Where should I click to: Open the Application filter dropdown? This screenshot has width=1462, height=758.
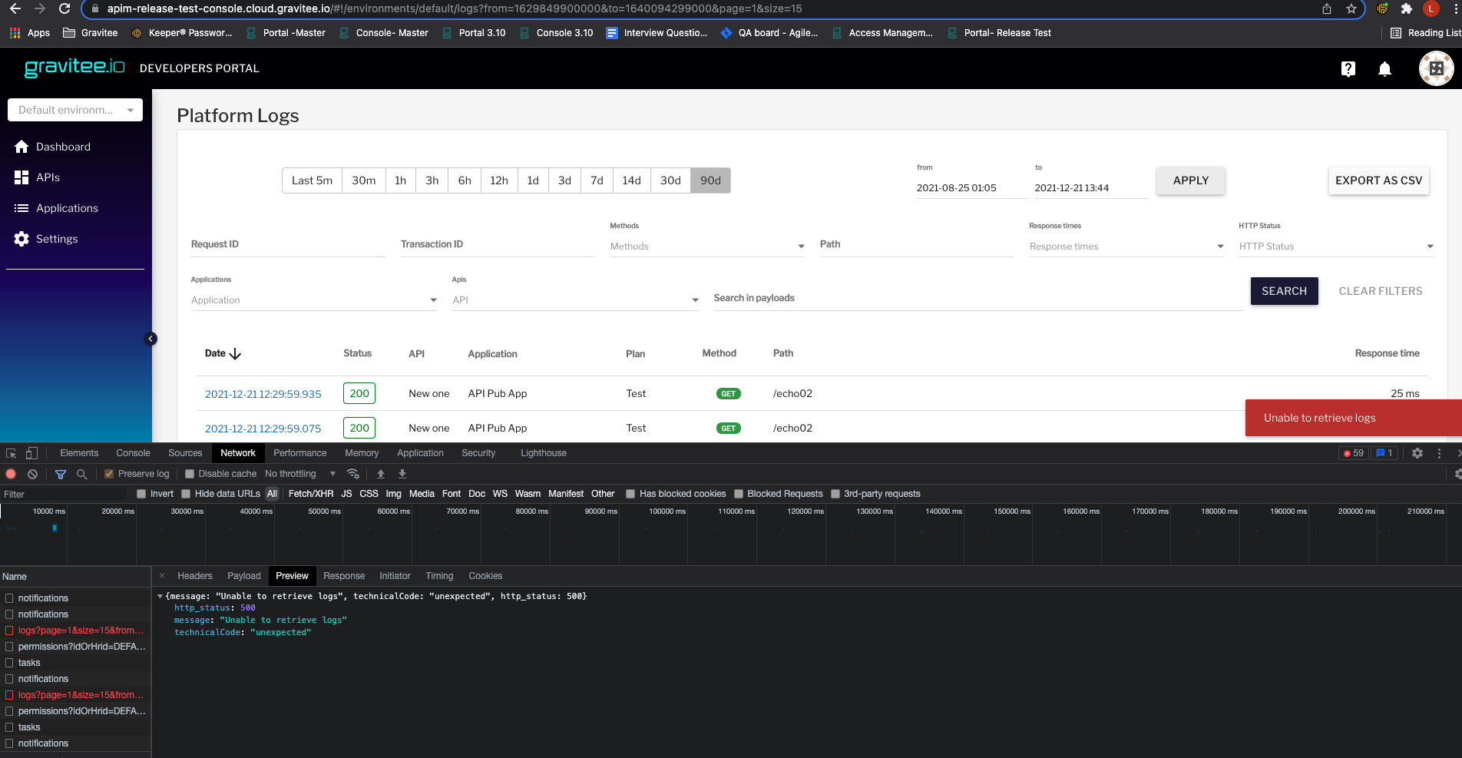(314, 300)
